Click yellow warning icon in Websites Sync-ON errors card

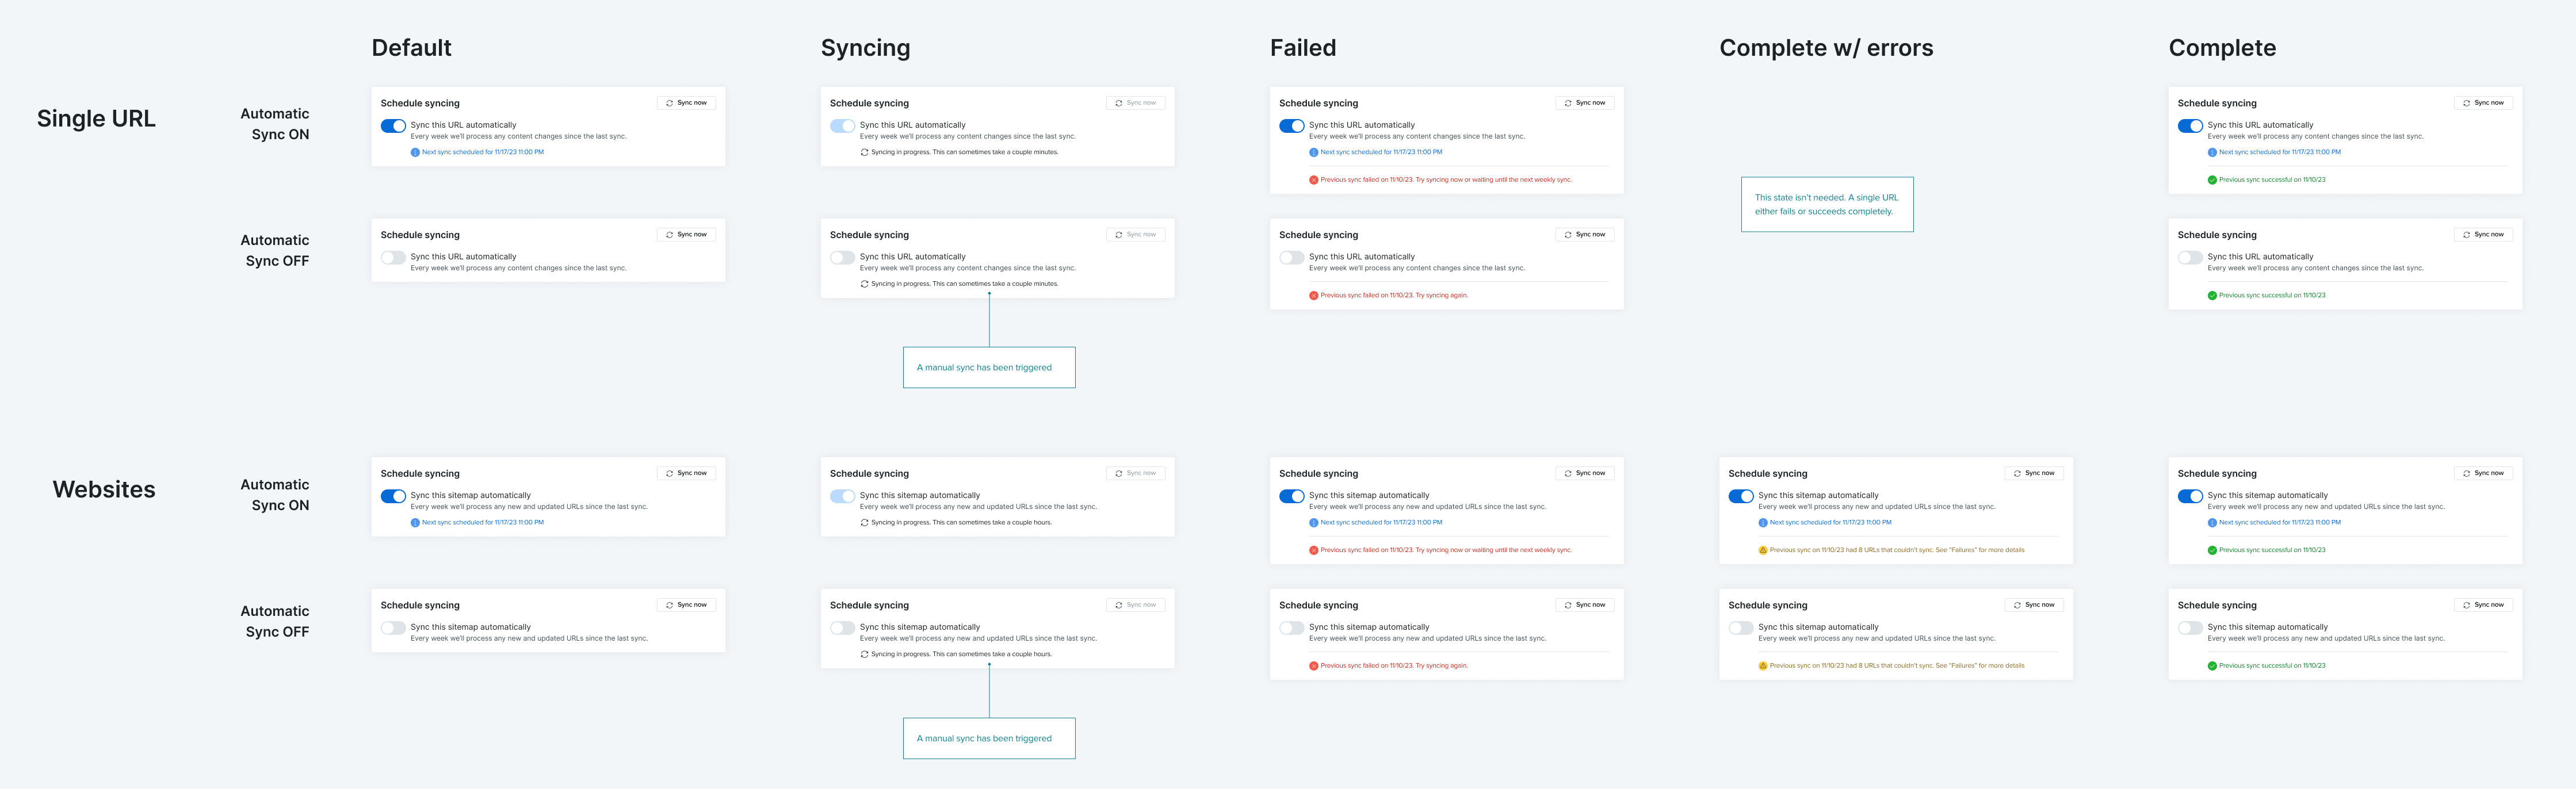[1762, 550]
